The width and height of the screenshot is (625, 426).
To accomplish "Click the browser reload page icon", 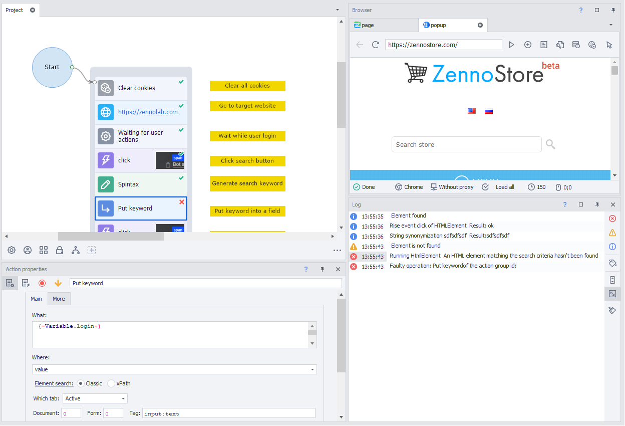I will point(376,45).
